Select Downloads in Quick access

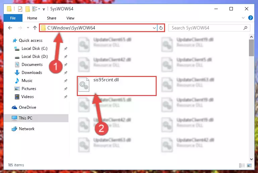click(x=32, y=73)
